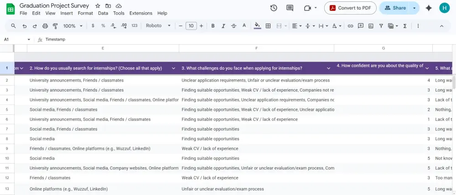
Task: Open the comments panel icon
Action: (290, 8)
